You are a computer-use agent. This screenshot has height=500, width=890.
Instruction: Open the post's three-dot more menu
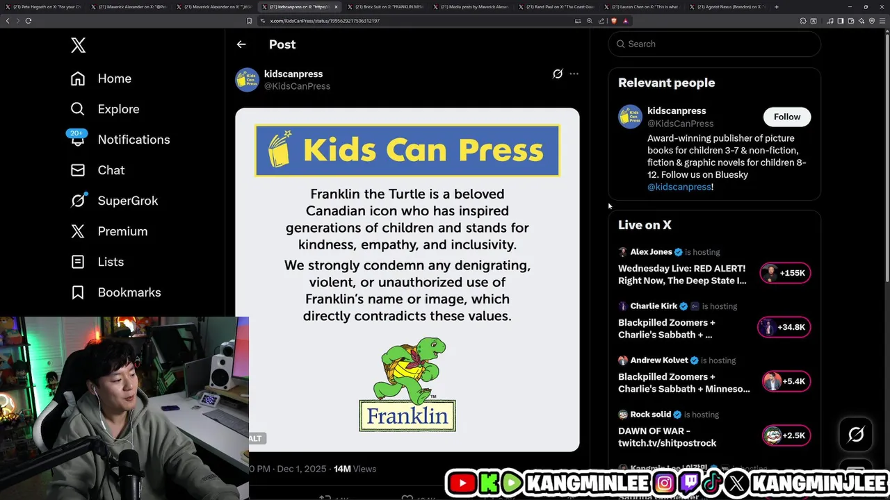pyautogui.click(x=574, y=74)
